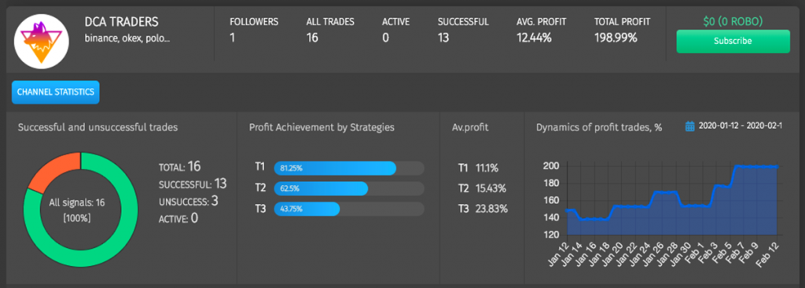
Task: Click the DCA Traders wolf avatar logo
Action: pos(42,42)
